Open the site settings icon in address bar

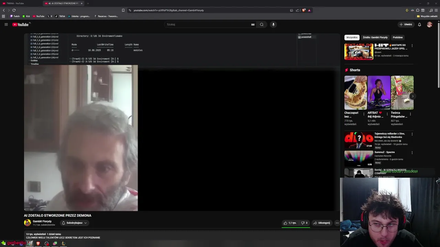(130, 10)
